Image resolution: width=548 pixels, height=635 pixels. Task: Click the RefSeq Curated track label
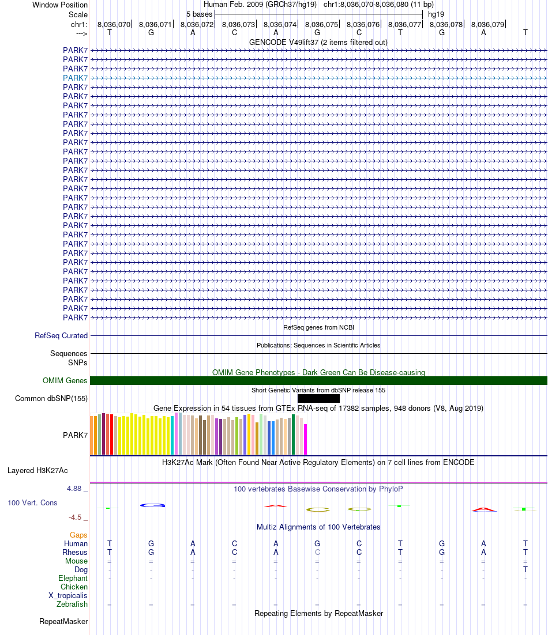(61, 335)
